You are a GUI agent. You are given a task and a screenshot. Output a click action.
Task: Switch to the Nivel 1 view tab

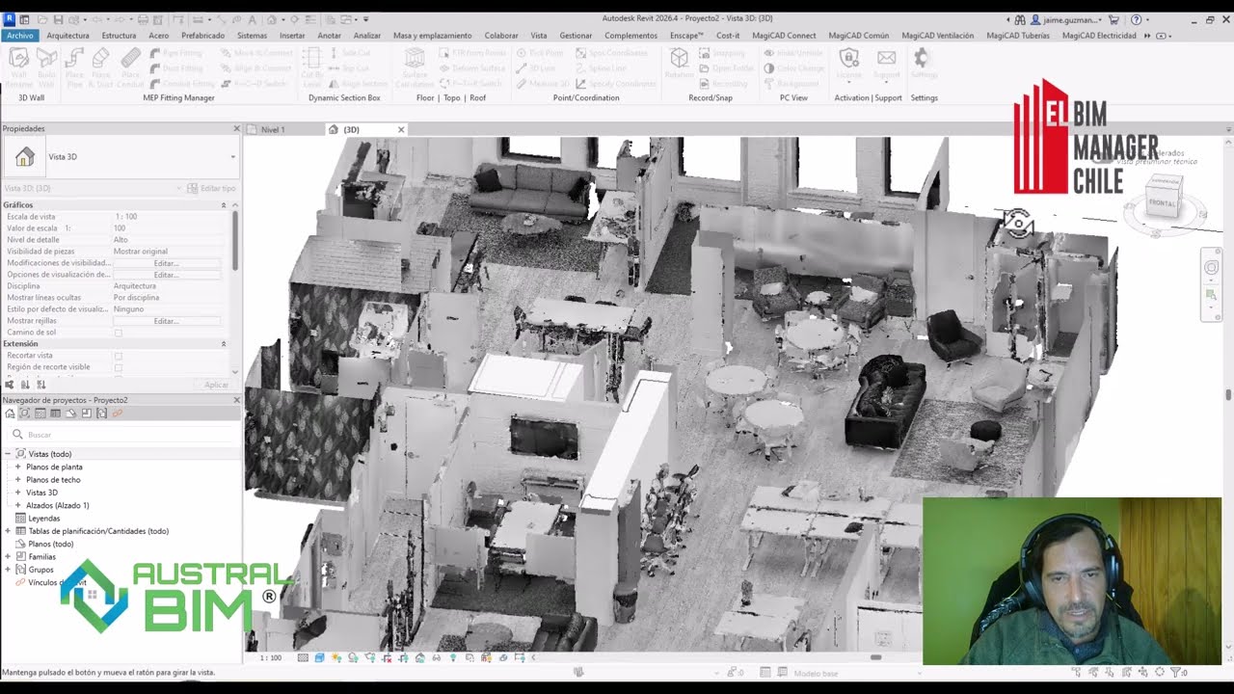point(273,129)
